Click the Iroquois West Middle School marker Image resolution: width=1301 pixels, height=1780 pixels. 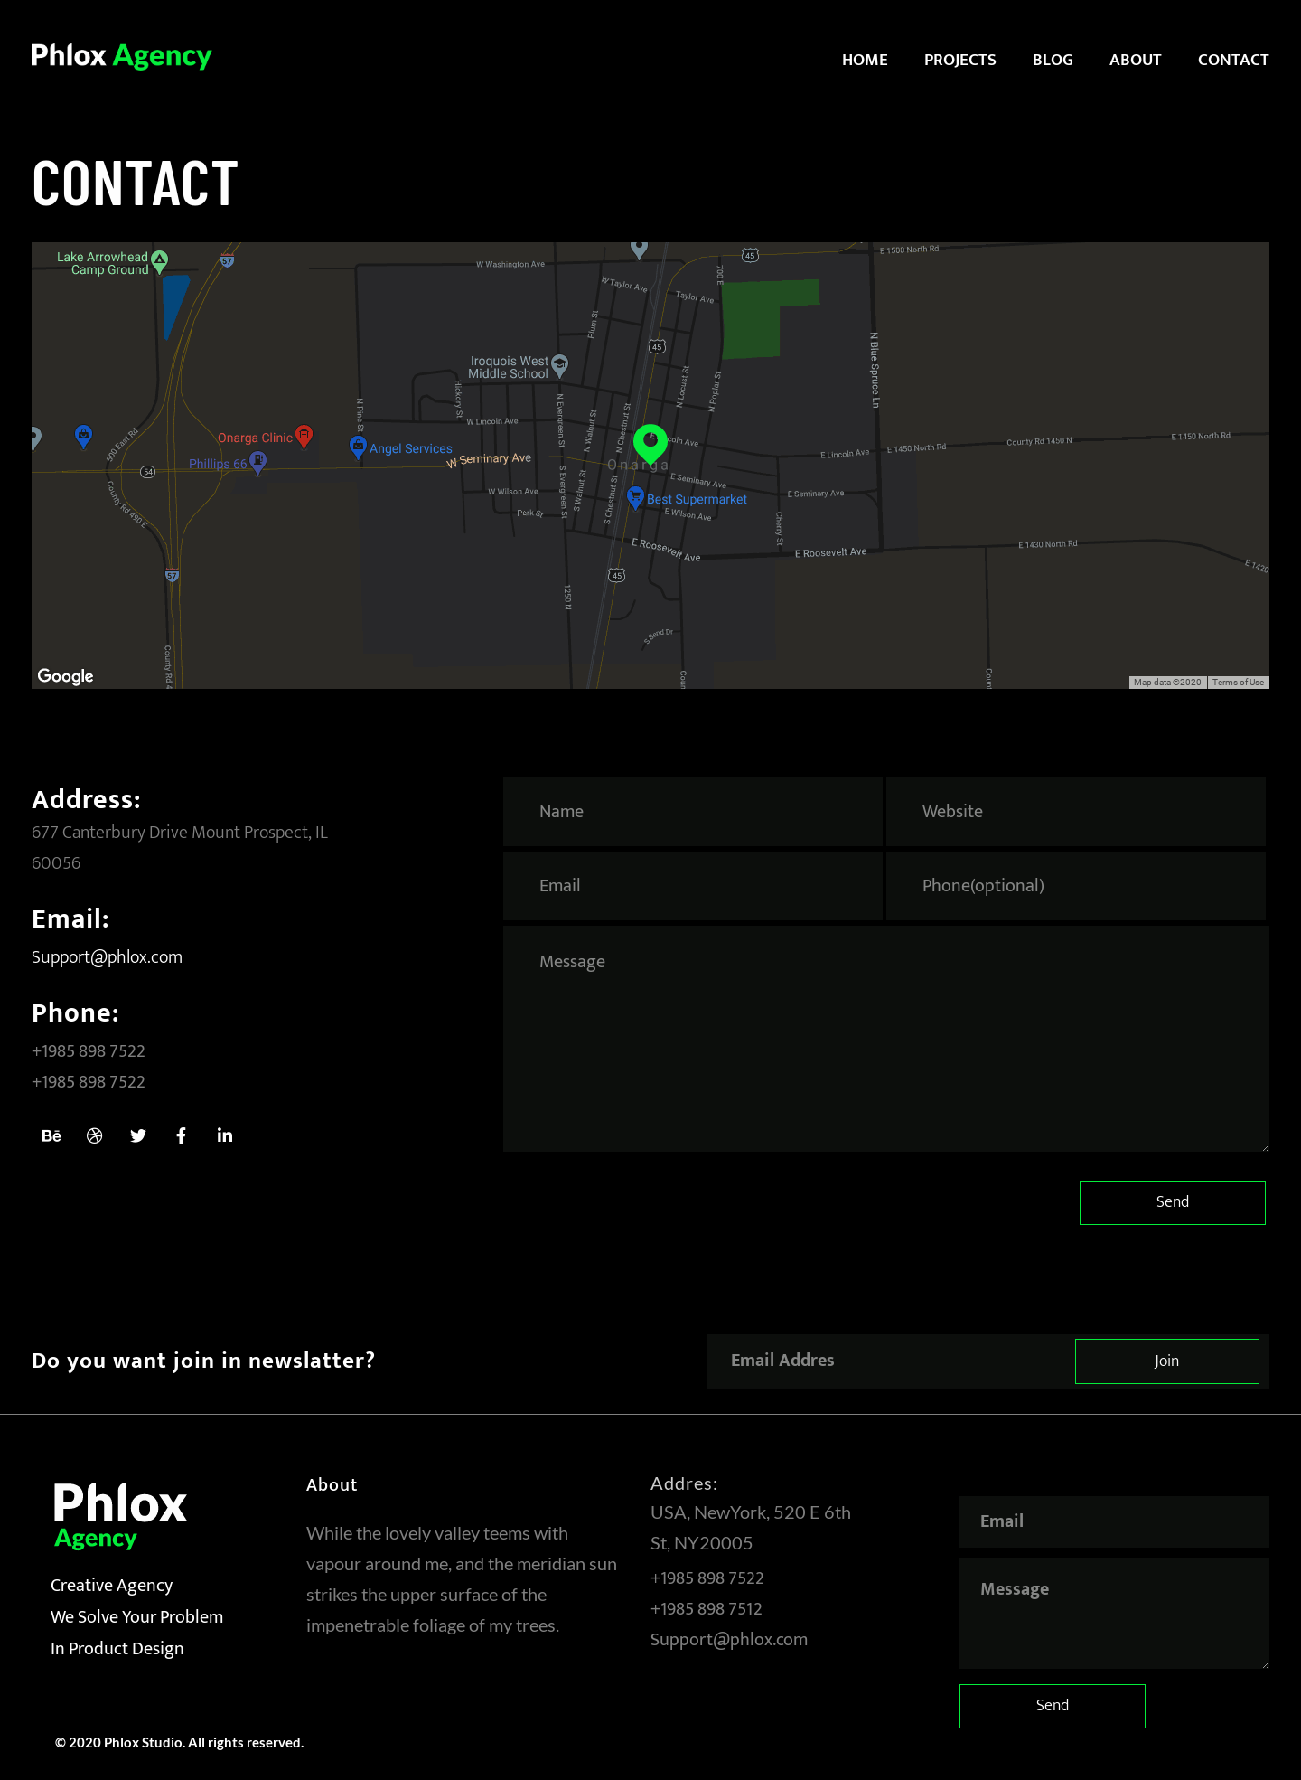point(560,365)
